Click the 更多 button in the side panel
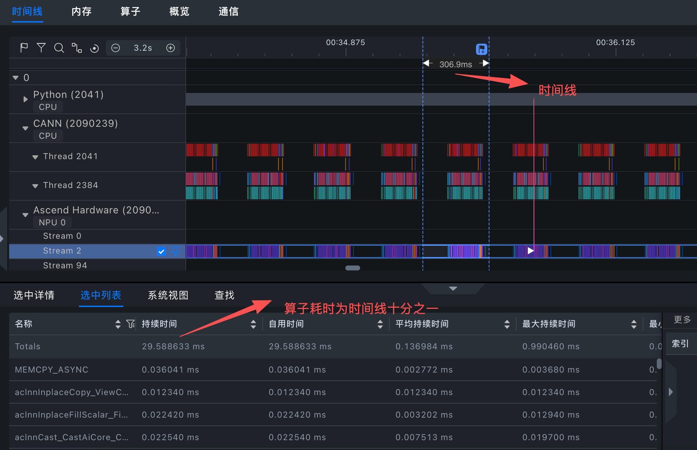This screenshot has height=450, width=697. coord(682,320)
